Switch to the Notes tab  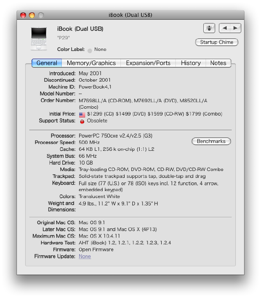(x=218, y=63)
